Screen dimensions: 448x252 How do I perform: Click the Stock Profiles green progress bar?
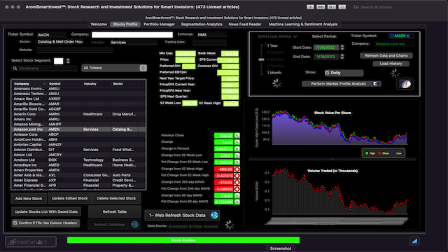pos(183,240)
